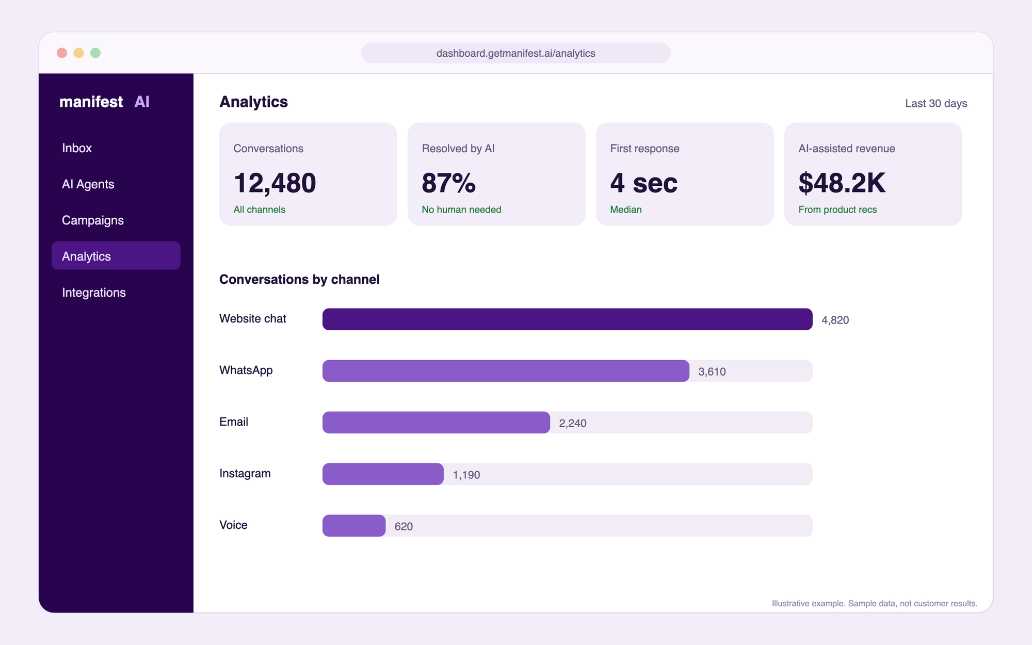Click the Voice channel bar

[x=354, y=526]
